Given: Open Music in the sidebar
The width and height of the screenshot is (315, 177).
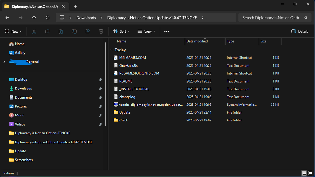Looking at the screenshot, I should point(17,115).
